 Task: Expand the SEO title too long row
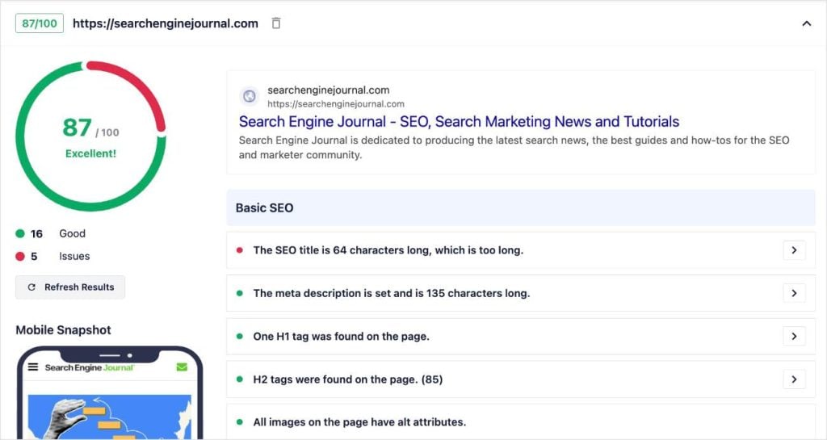(x=794, y=250)
